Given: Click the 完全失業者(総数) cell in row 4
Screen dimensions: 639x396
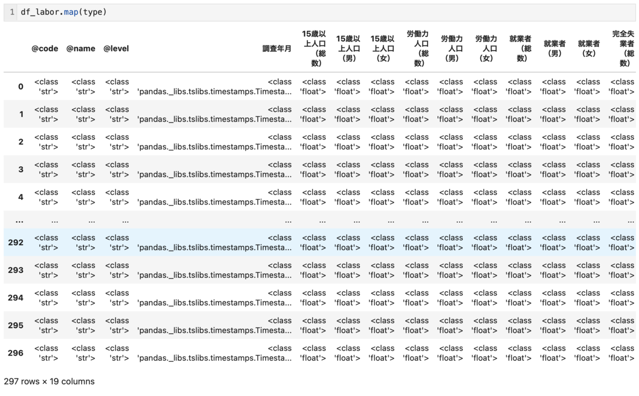Looking at the screenshot, I should click(x=622, y=197).
